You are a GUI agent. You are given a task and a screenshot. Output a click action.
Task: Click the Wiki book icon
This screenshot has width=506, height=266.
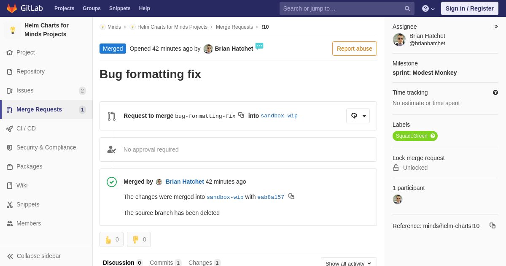coord(10,186)
